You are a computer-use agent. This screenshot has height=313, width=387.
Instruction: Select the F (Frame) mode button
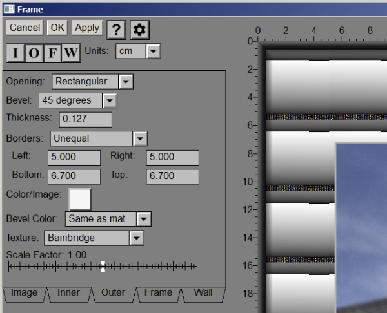(52, 53)
